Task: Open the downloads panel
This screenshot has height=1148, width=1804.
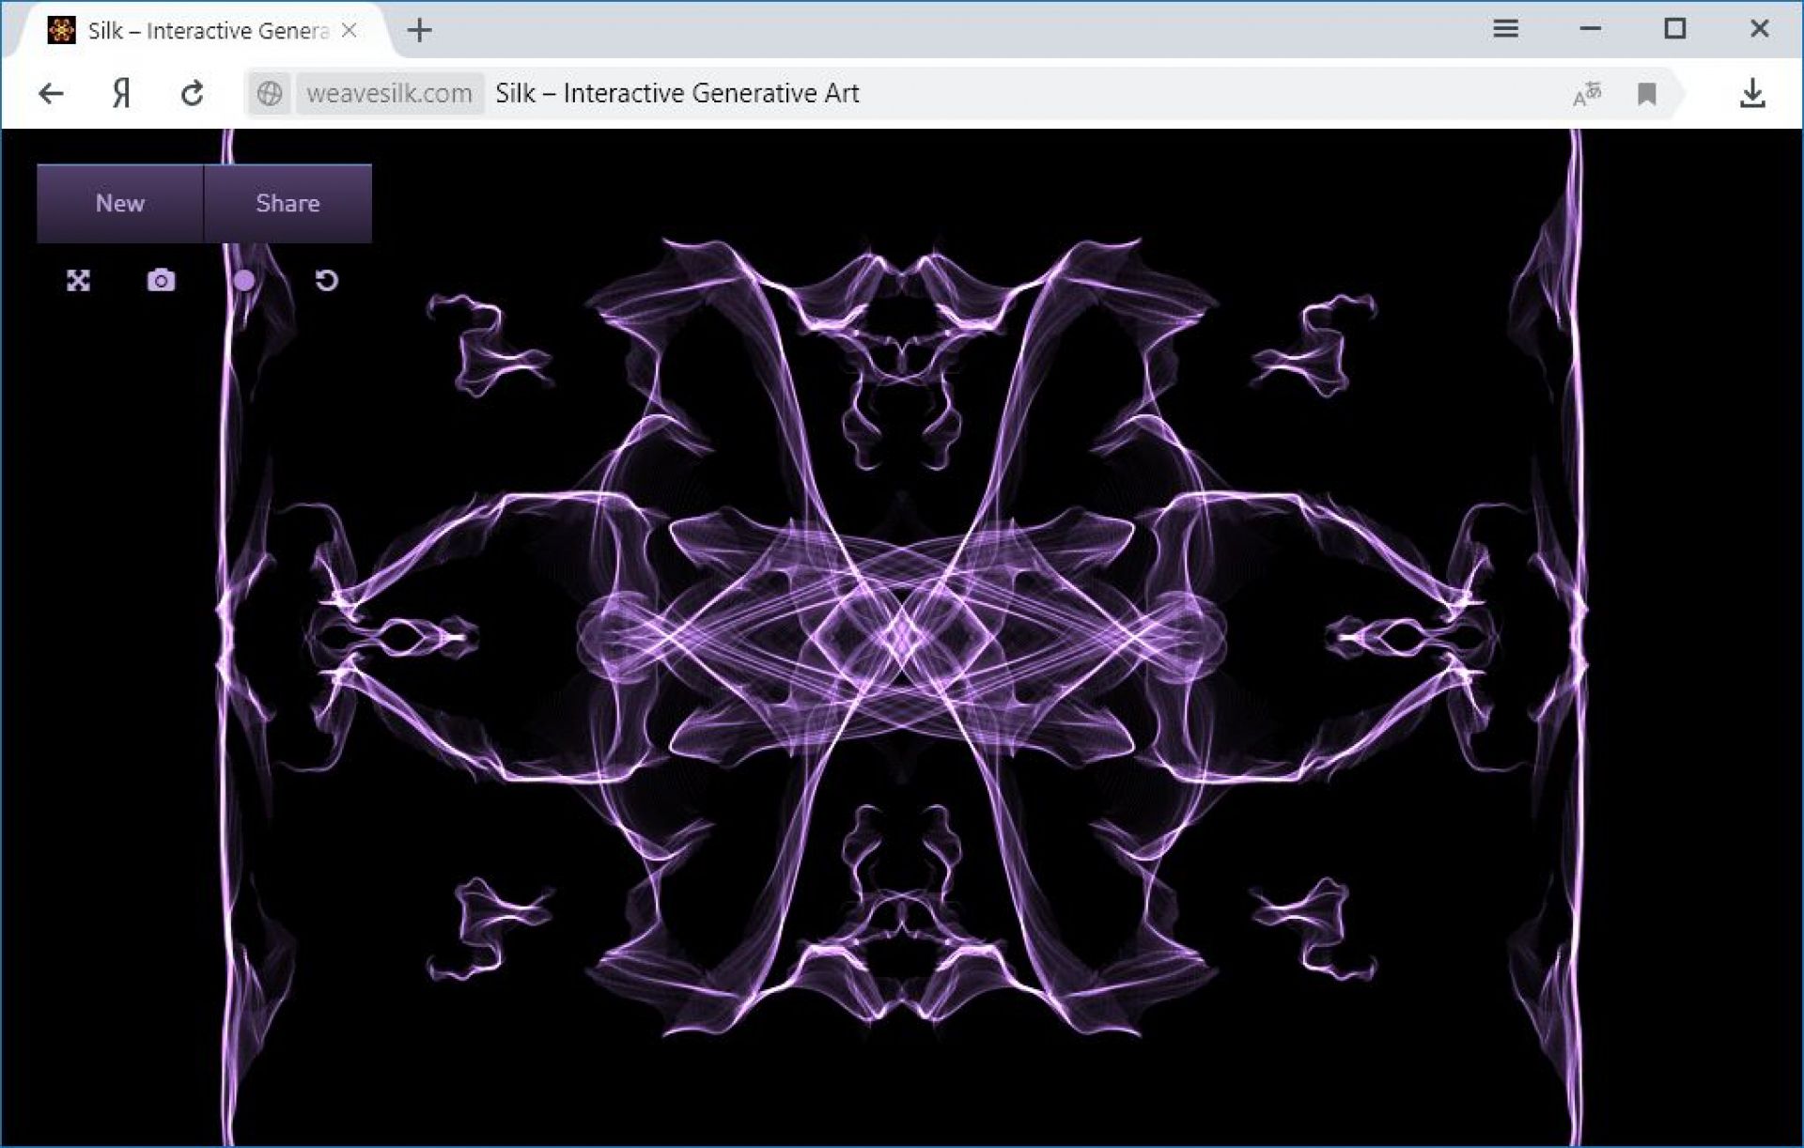Action: click(x=1752, y=94)
